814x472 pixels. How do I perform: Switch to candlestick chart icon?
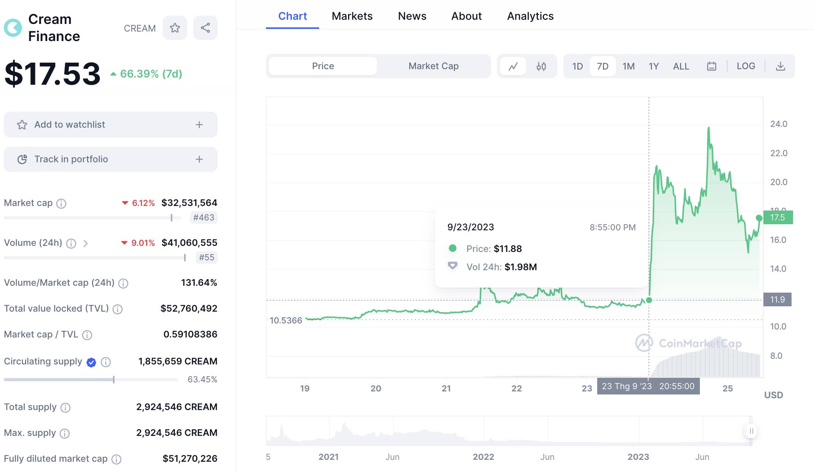(x=541, y=66)
